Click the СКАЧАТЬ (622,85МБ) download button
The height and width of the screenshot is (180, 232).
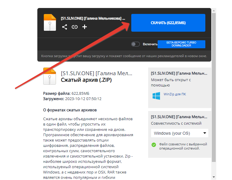pyautogui.click(x=168, y=23)
